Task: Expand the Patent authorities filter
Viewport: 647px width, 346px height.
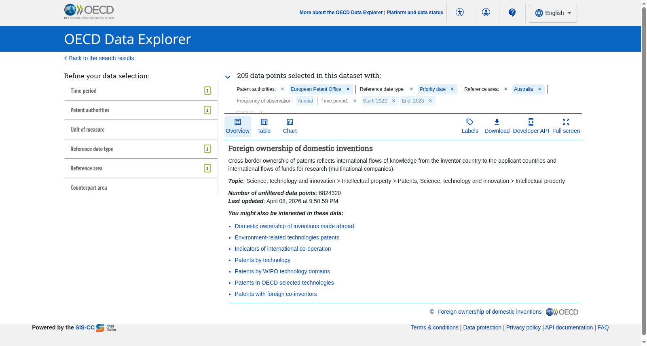Action: (141, 110)
